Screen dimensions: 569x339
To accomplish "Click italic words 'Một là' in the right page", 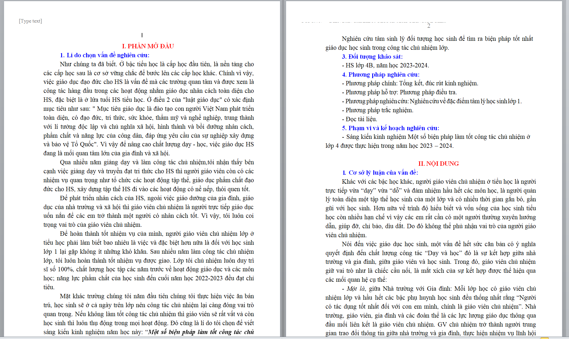I will [356, 289].
